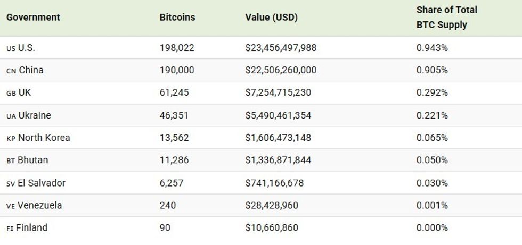522x245 pixels.
Task: Click the BT flag code beside Bhutan
Action: (x=11, y=160)
